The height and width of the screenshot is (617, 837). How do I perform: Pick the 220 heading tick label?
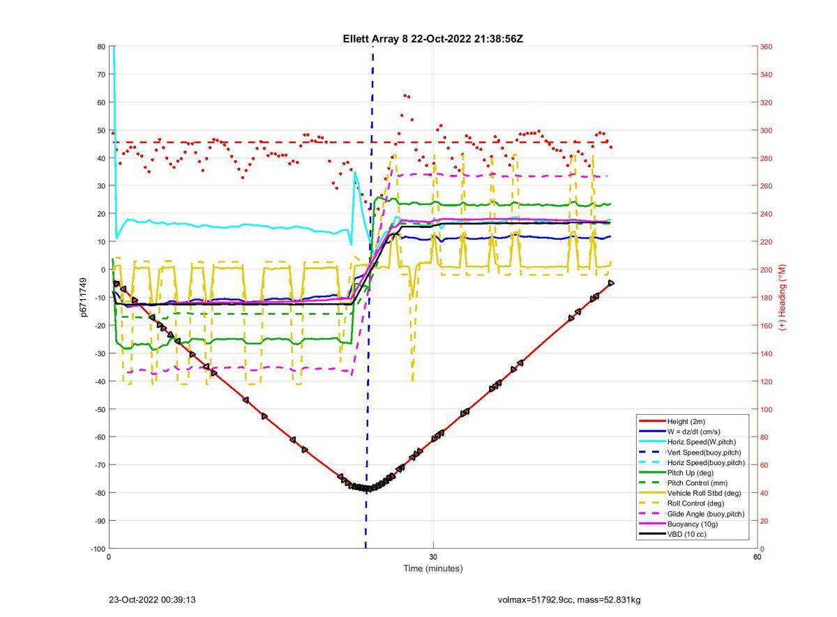click(766, 242)
